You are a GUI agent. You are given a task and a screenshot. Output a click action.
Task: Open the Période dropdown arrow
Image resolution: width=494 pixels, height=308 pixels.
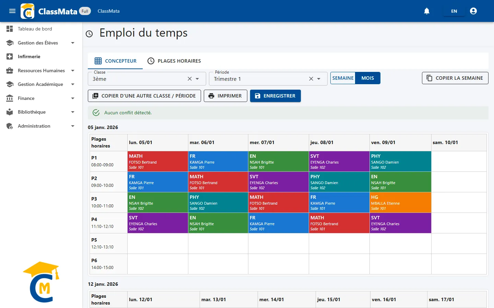319,79
